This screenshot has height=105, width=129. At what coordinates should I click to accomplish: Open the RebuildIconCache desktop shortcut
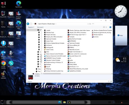tap(11, 54)
